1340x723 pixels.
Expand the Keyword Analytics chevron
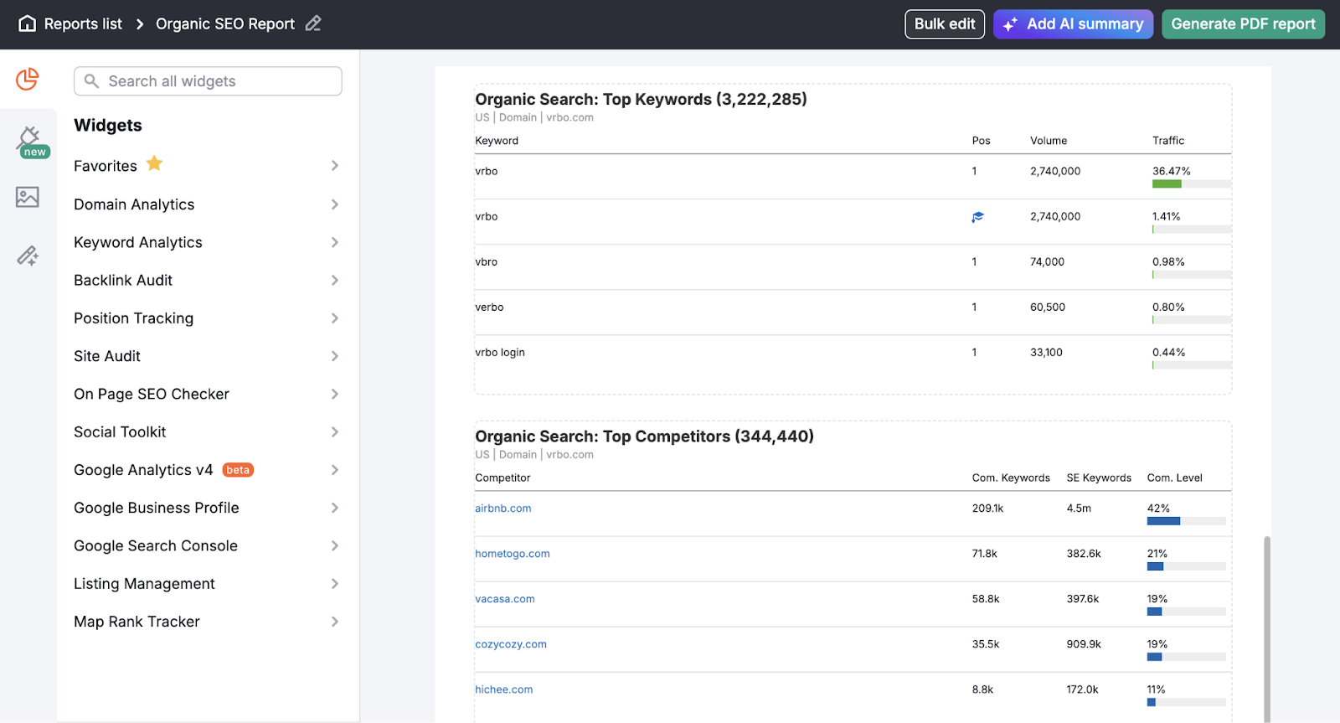(x=334, y=243)
